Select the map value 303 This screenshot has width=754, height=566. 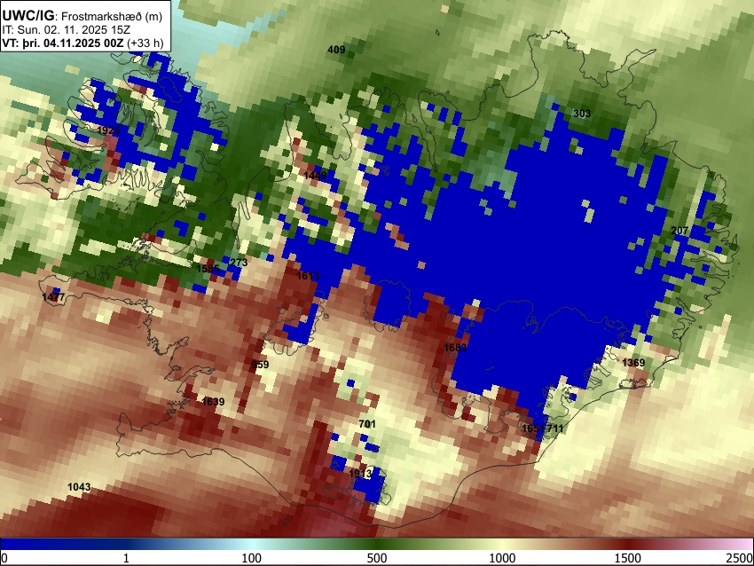coord(582,114)
